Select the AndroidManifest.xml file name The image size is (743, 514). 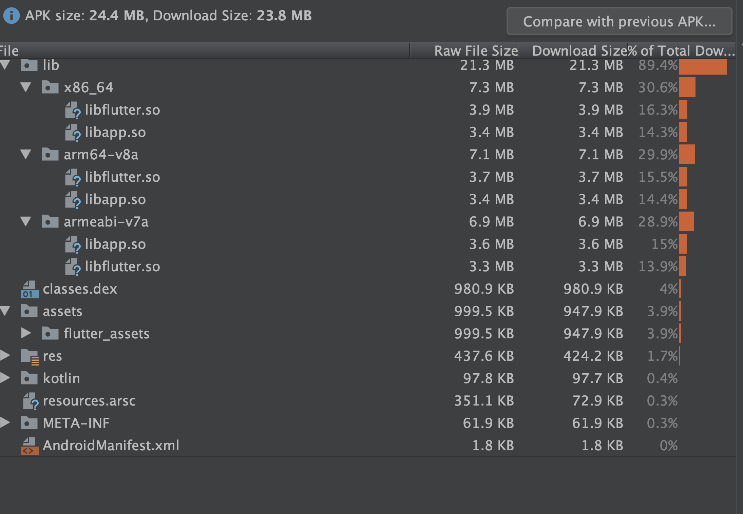pos(111,446)
